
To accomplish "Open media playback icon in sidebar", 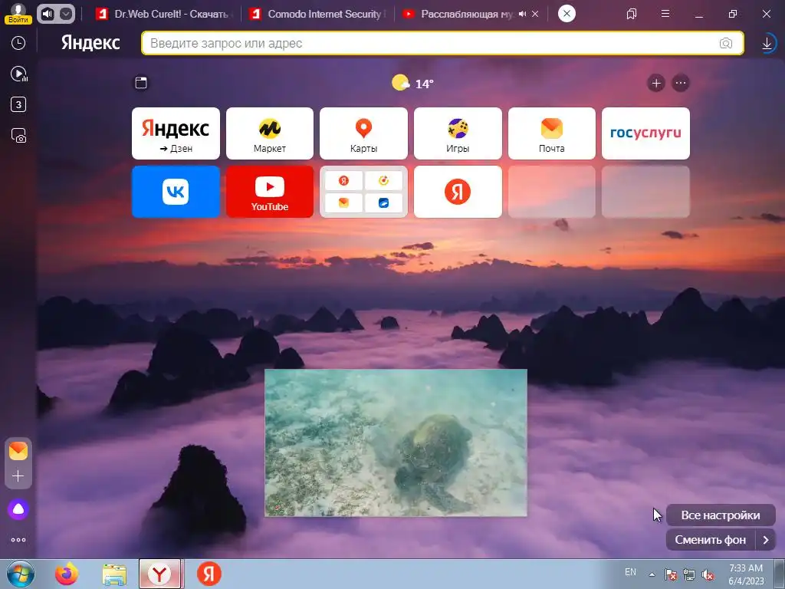I will pyautogui.click(x=18, y=74).
